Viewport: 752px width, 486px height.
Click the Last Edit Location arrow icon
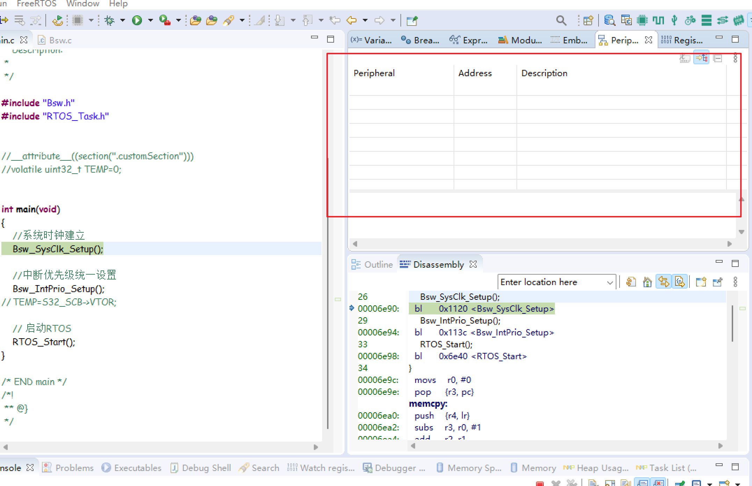[x=335, y=21]
